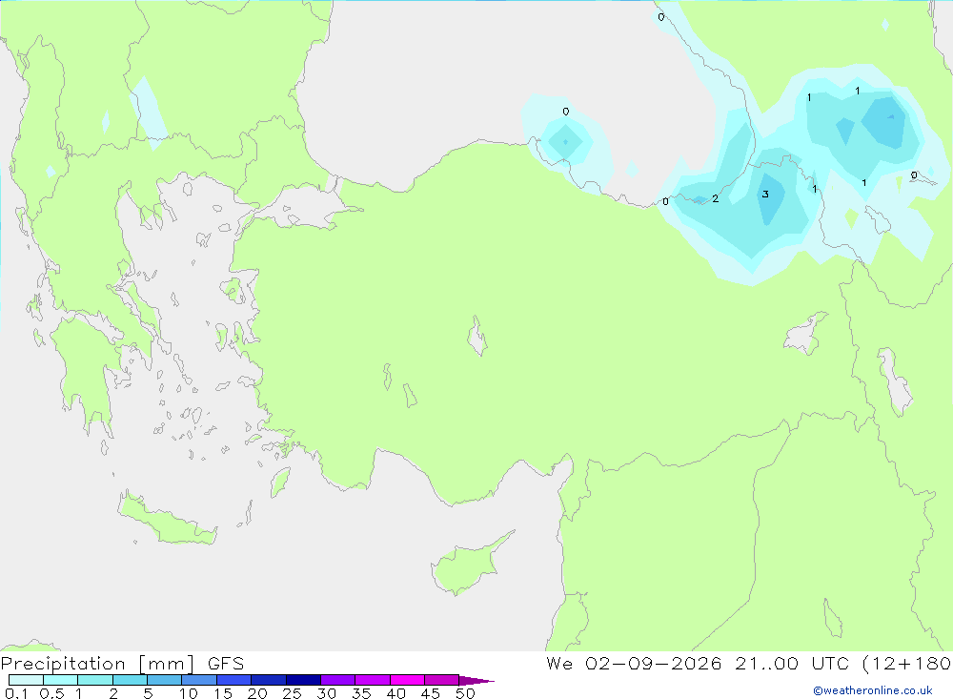Screen dimensions: 953x699
Task: Click the Black Sea '0' offshore rain cell
Action: pyautogui.click(x=566, y=140)
